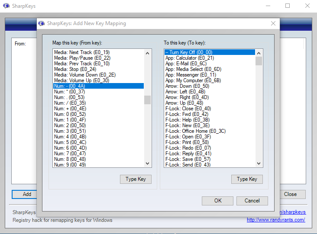Select Num: / (E0_35)
The width and height of the screenshot is (317, 234).
98,103
